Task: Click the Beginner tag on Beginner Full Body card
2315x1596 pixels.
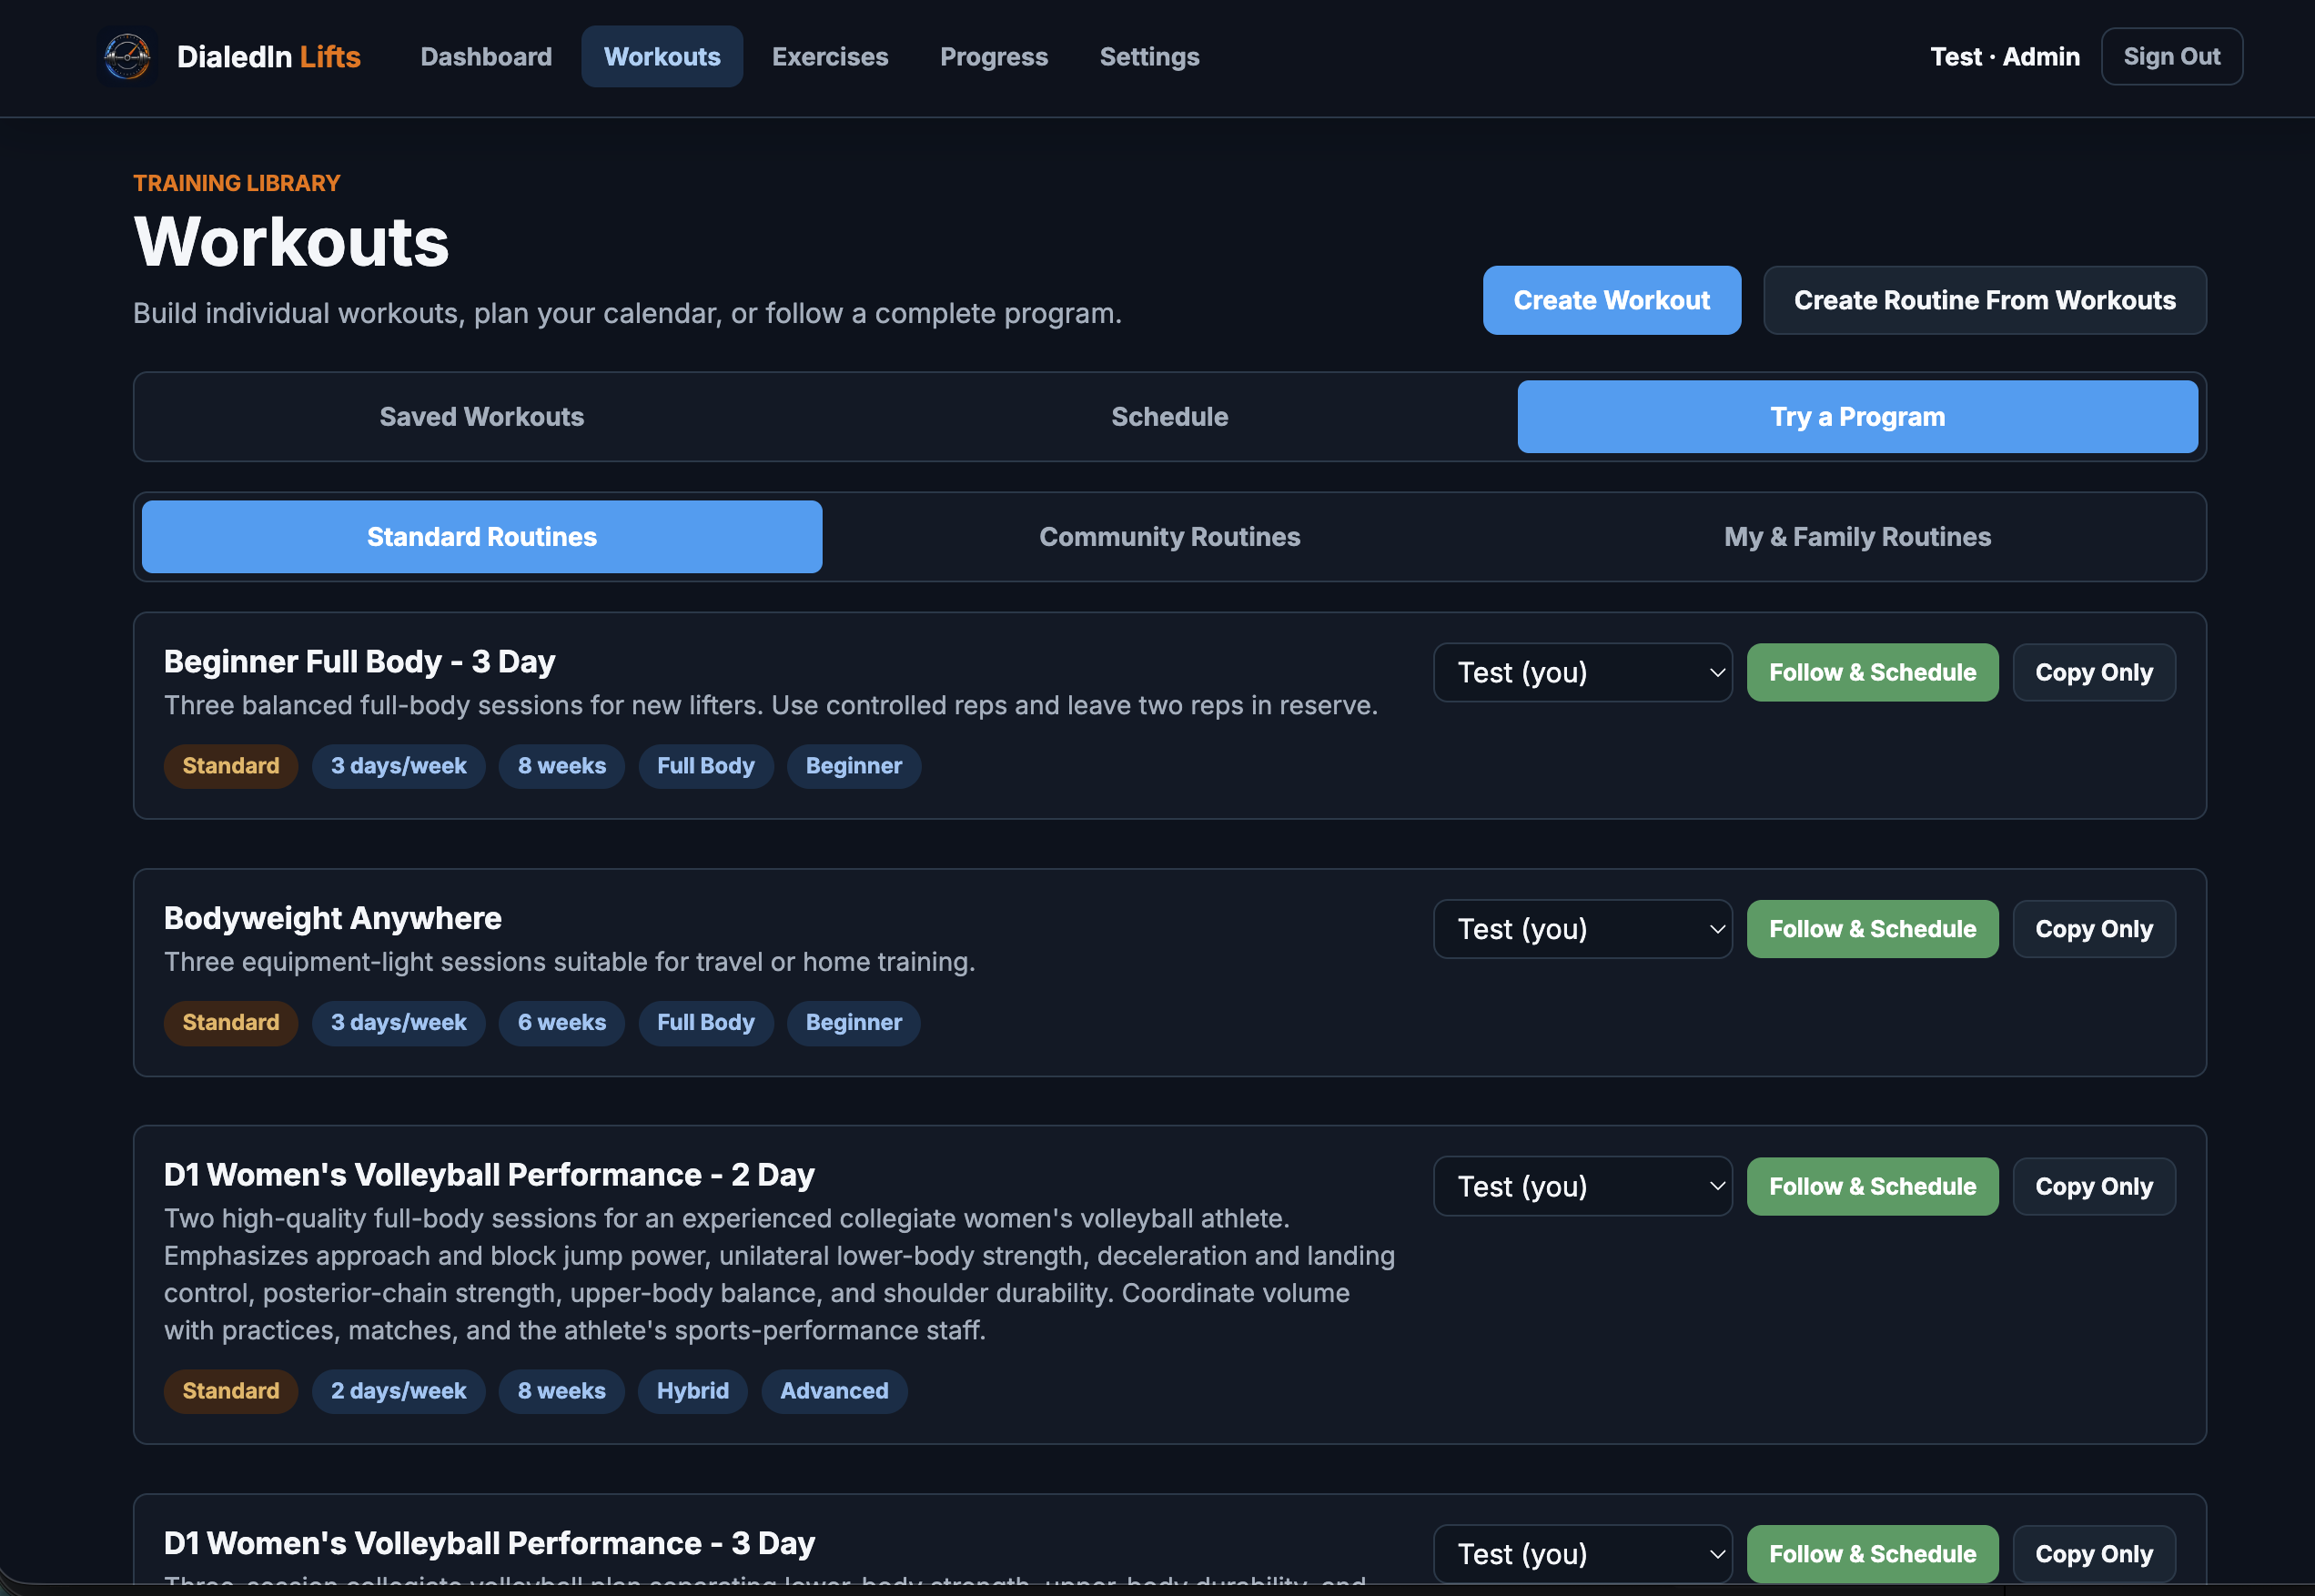Action: [854, 766]
